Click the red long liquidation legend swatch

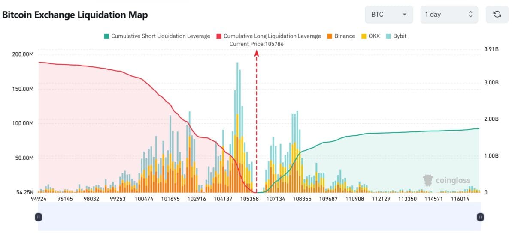click(218, 36)
